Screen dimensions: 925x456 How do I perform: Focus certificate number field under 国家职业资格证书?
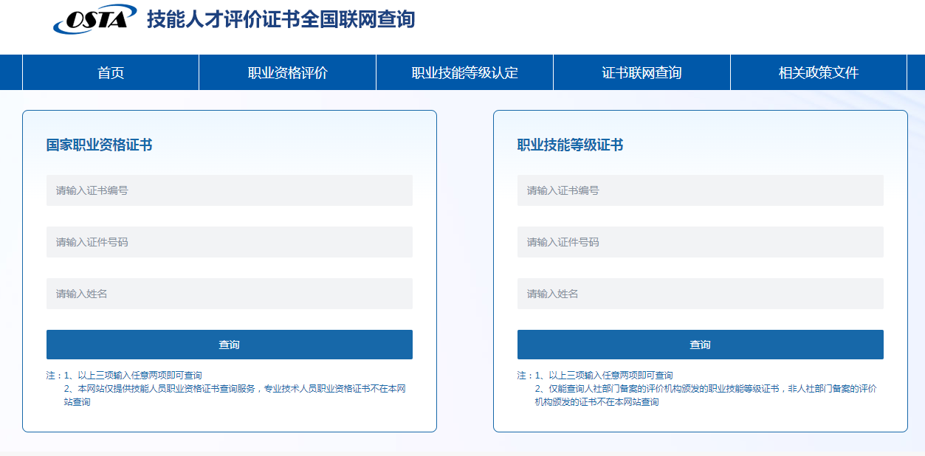(x=229, y=190)
